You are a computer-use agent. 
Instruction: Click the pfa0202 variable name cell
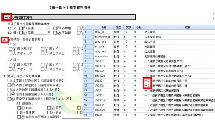tap(104, 86)
